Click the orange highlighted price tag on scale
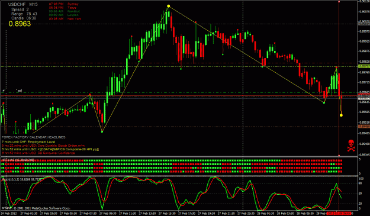The height and width of the screenshot is (216, 370). [x=364, y=127]
